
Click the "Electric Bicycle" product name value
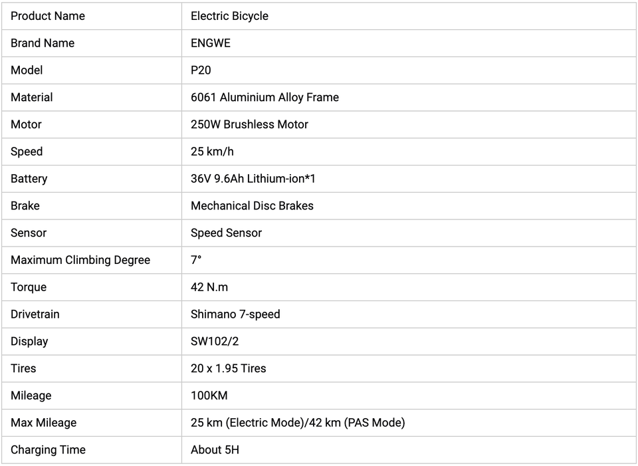point(229,16)
